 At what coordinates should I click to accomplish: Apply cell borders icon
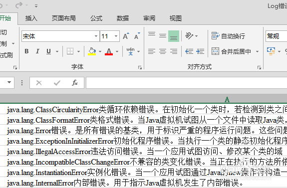[x=70, y=51]
